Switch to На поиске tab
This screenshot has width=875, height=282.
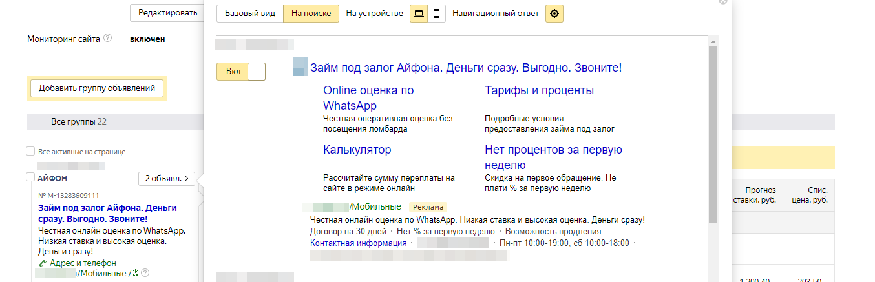[x=311, y=14]
